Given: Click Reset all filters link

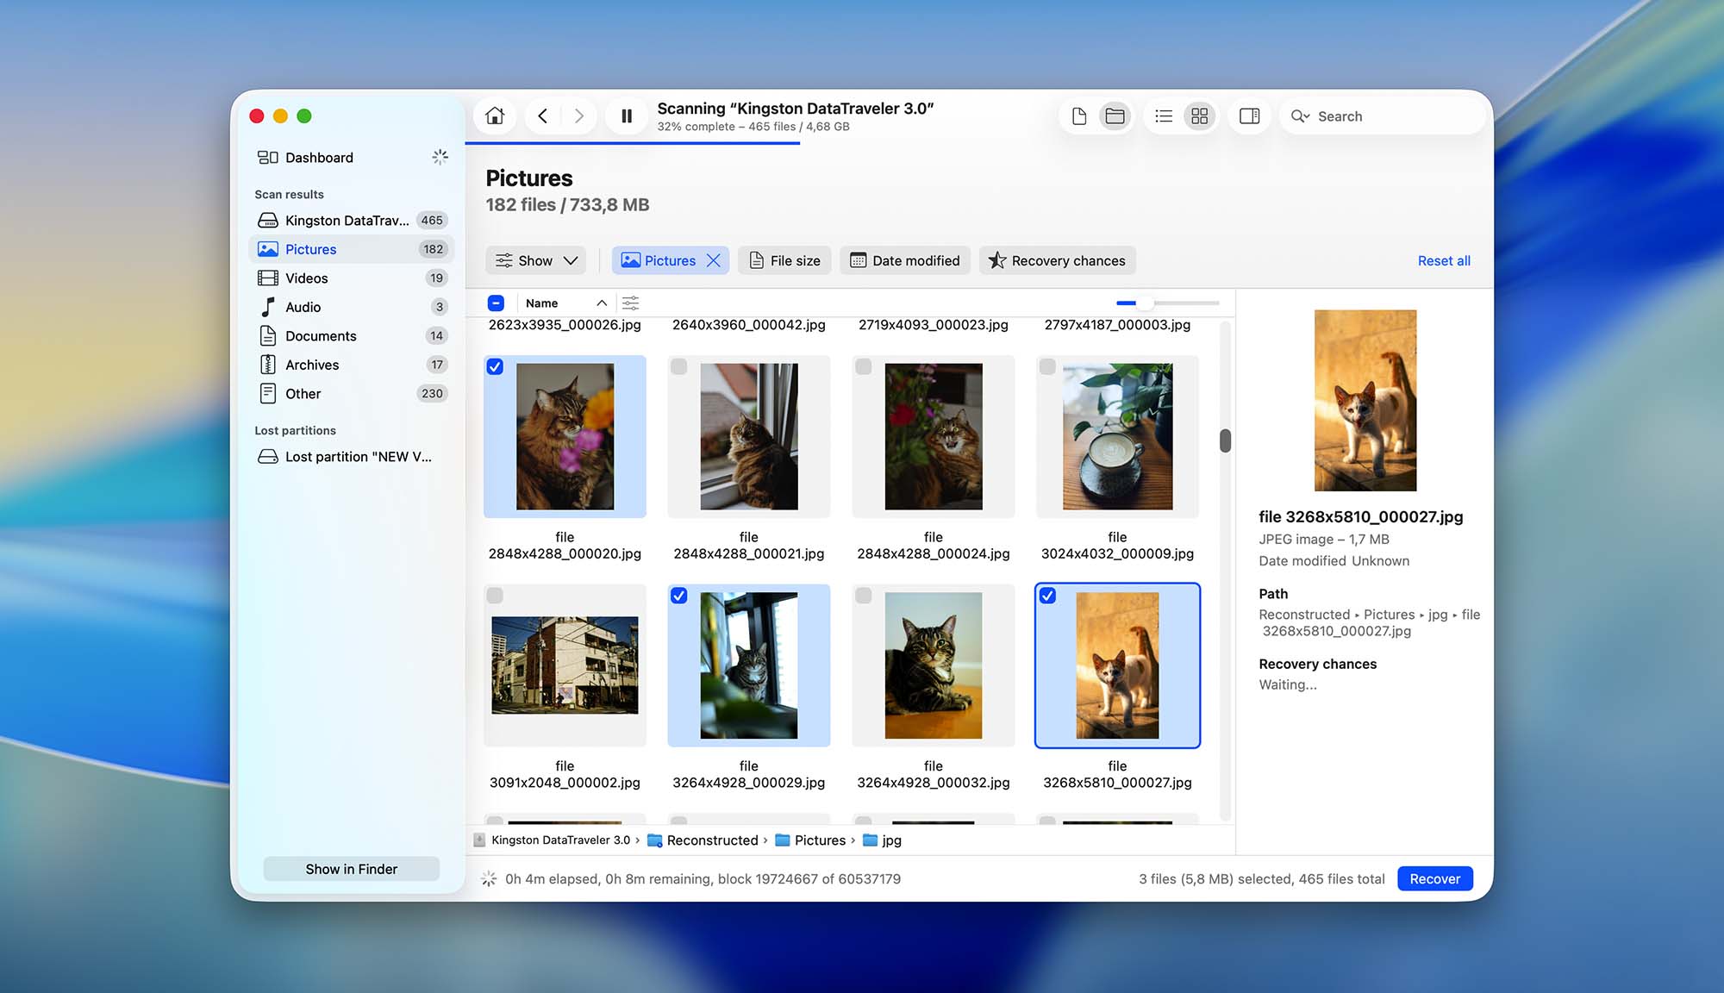Looking at the screenshot, I should 1443,259.
